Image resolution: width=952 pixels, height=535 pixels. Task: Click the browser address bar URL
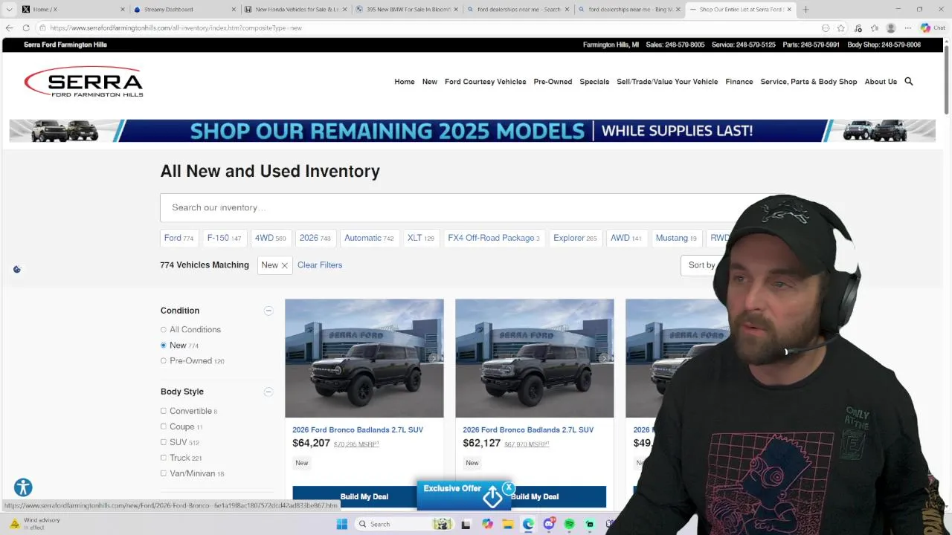(176, 27)
